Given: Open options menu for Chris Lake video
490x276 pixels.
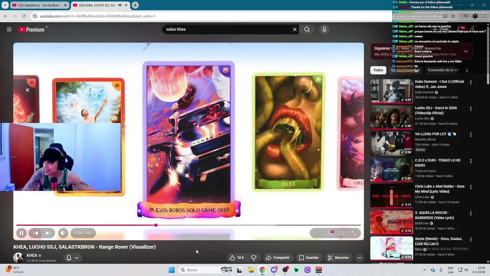Looking at the screenshot, I should [x=471, y=187].
